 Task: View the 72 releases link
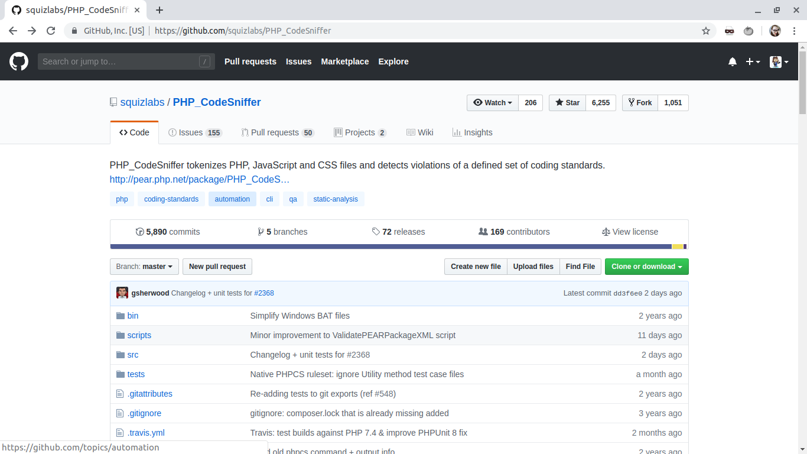(x=399, y=232)
